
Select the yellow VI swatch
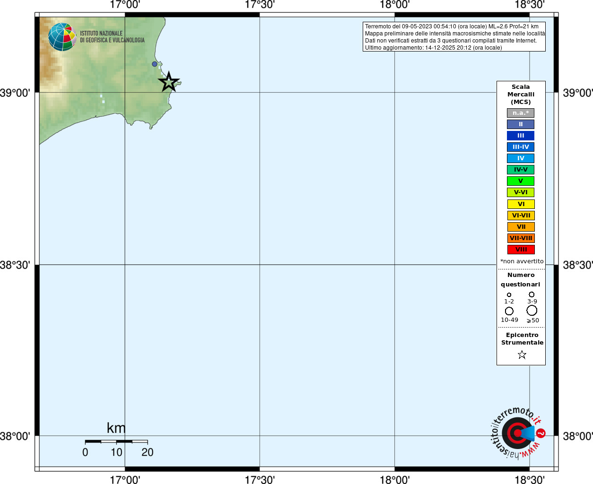pos(521,204)
